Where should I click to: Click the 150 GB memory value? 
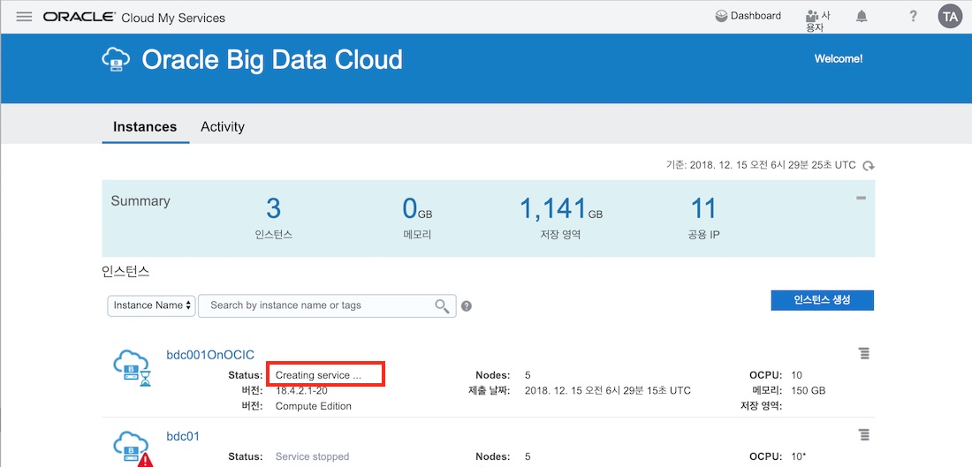coord(809,390)
